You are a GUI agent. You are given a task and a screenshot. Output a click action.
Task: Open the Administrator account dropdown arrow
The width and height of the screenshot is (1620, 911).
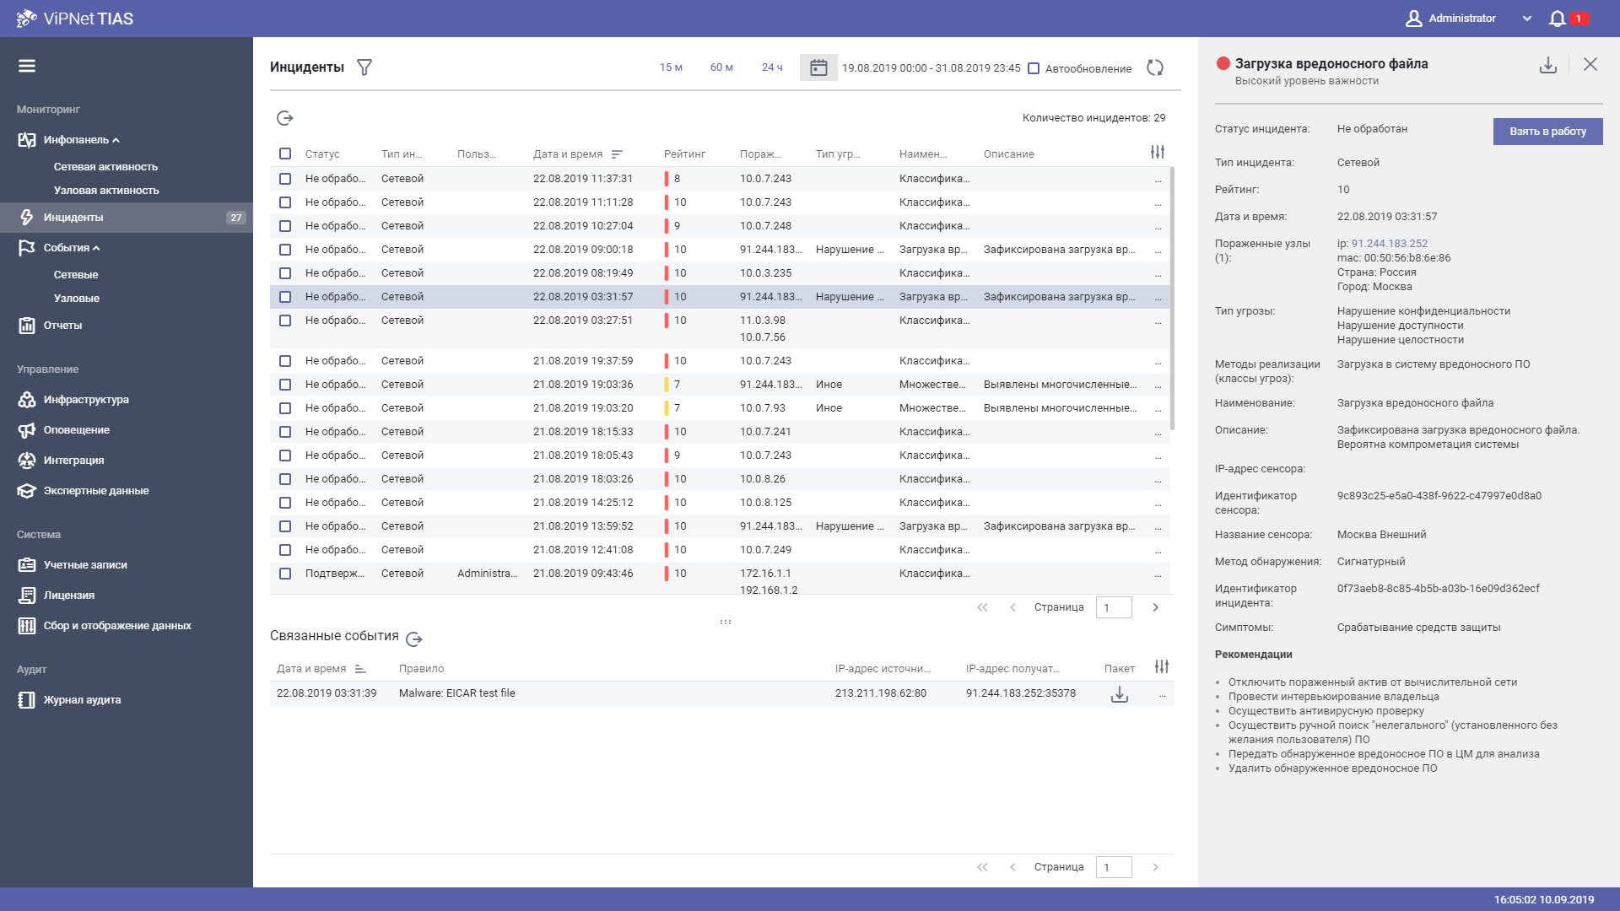point(1526,19)
